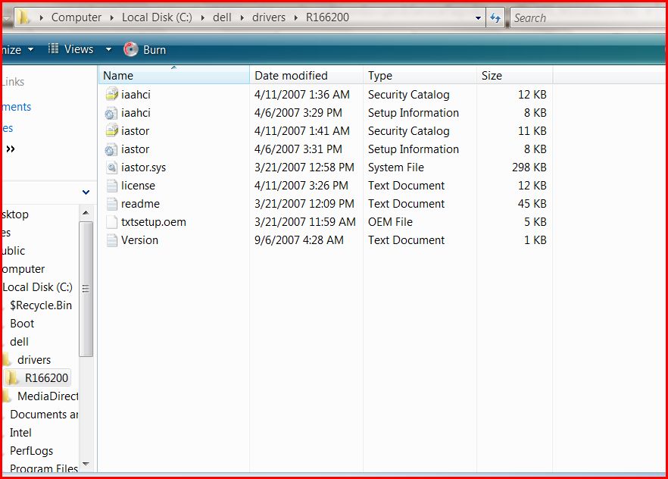Screen dimensions: 668x479
Task: Click the Views grid icon
Action: point(53,49)
